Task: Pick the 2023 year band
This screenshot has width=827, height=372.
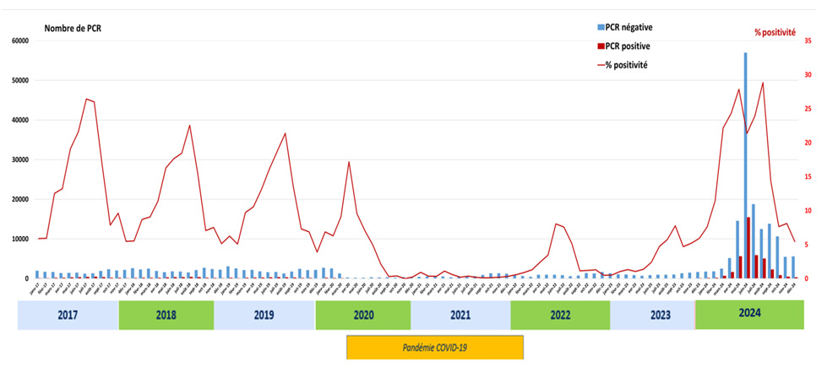Action: pos(652,315)
